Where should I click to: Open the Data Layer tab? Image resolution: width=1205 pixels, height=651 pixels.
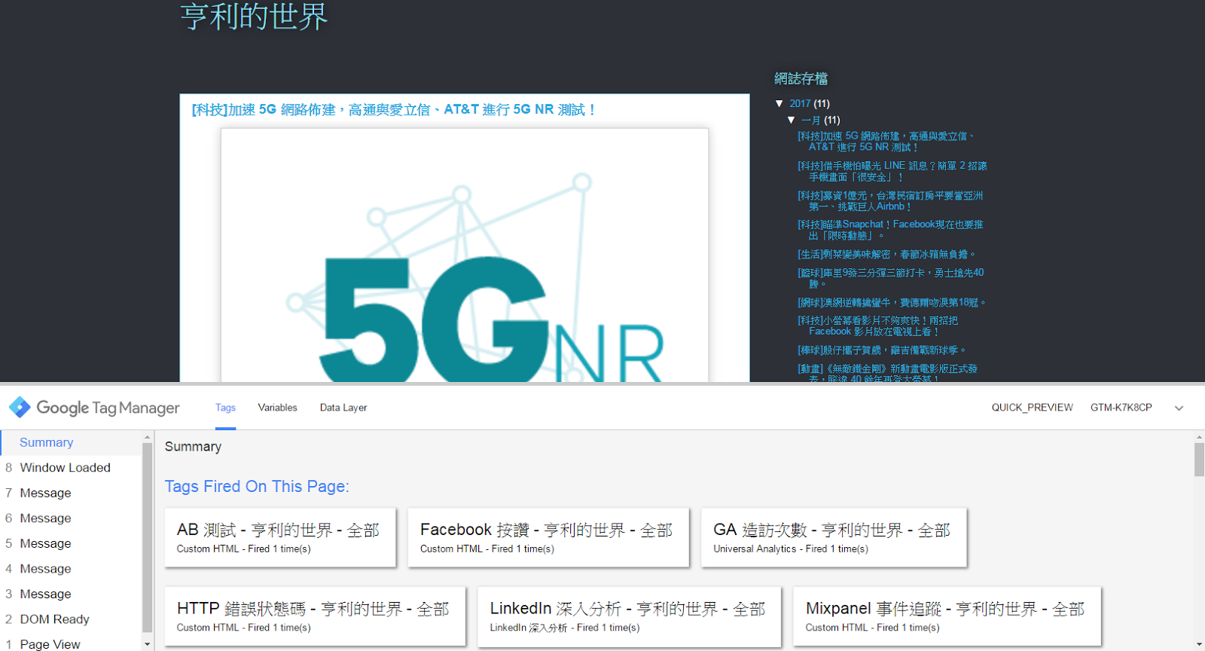343,408
